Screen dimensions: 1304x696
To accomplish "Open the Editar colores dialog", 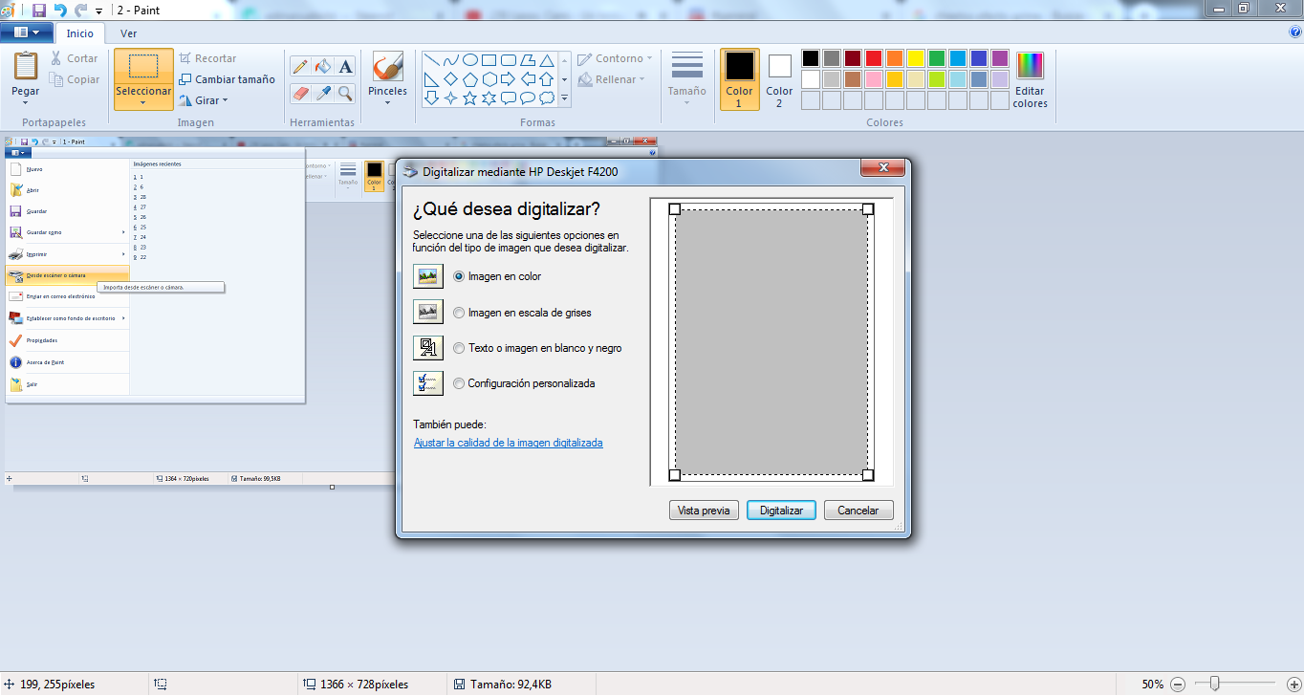I will coord(1030,79).
